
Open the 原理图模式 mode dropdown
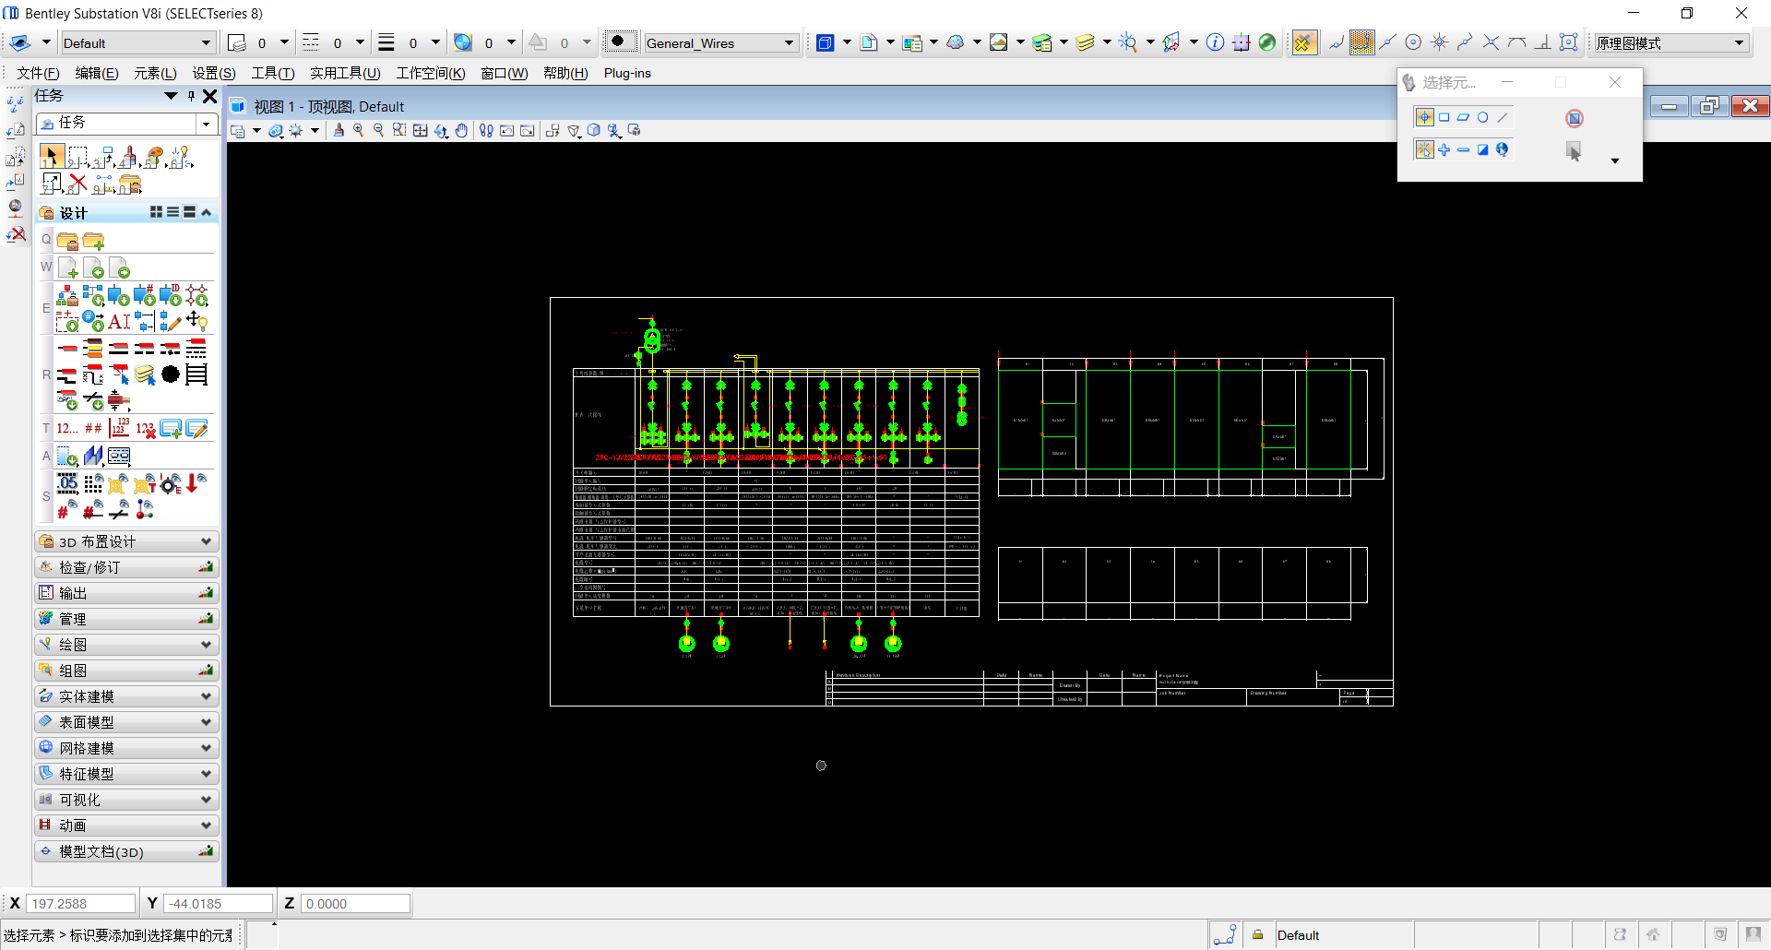(1739, 43)
